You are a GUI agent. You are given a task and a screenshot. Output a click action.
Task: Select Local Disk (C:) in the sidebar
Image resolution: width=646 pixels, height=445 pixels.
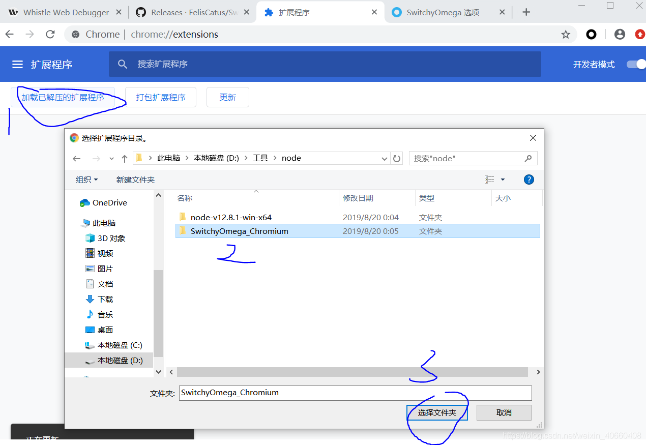click(113, 345)
